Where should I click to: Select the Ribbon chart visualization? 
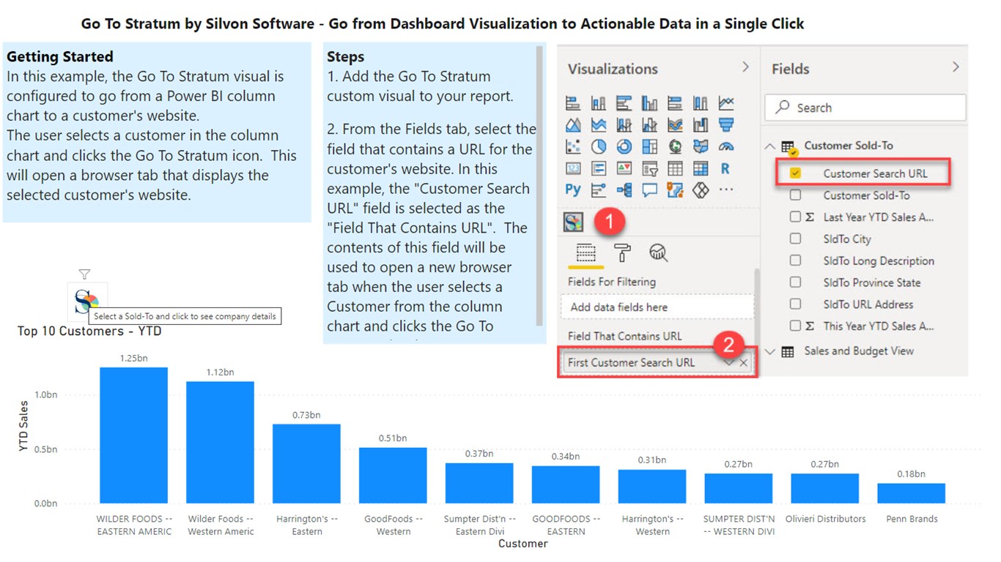coord(675,125)
